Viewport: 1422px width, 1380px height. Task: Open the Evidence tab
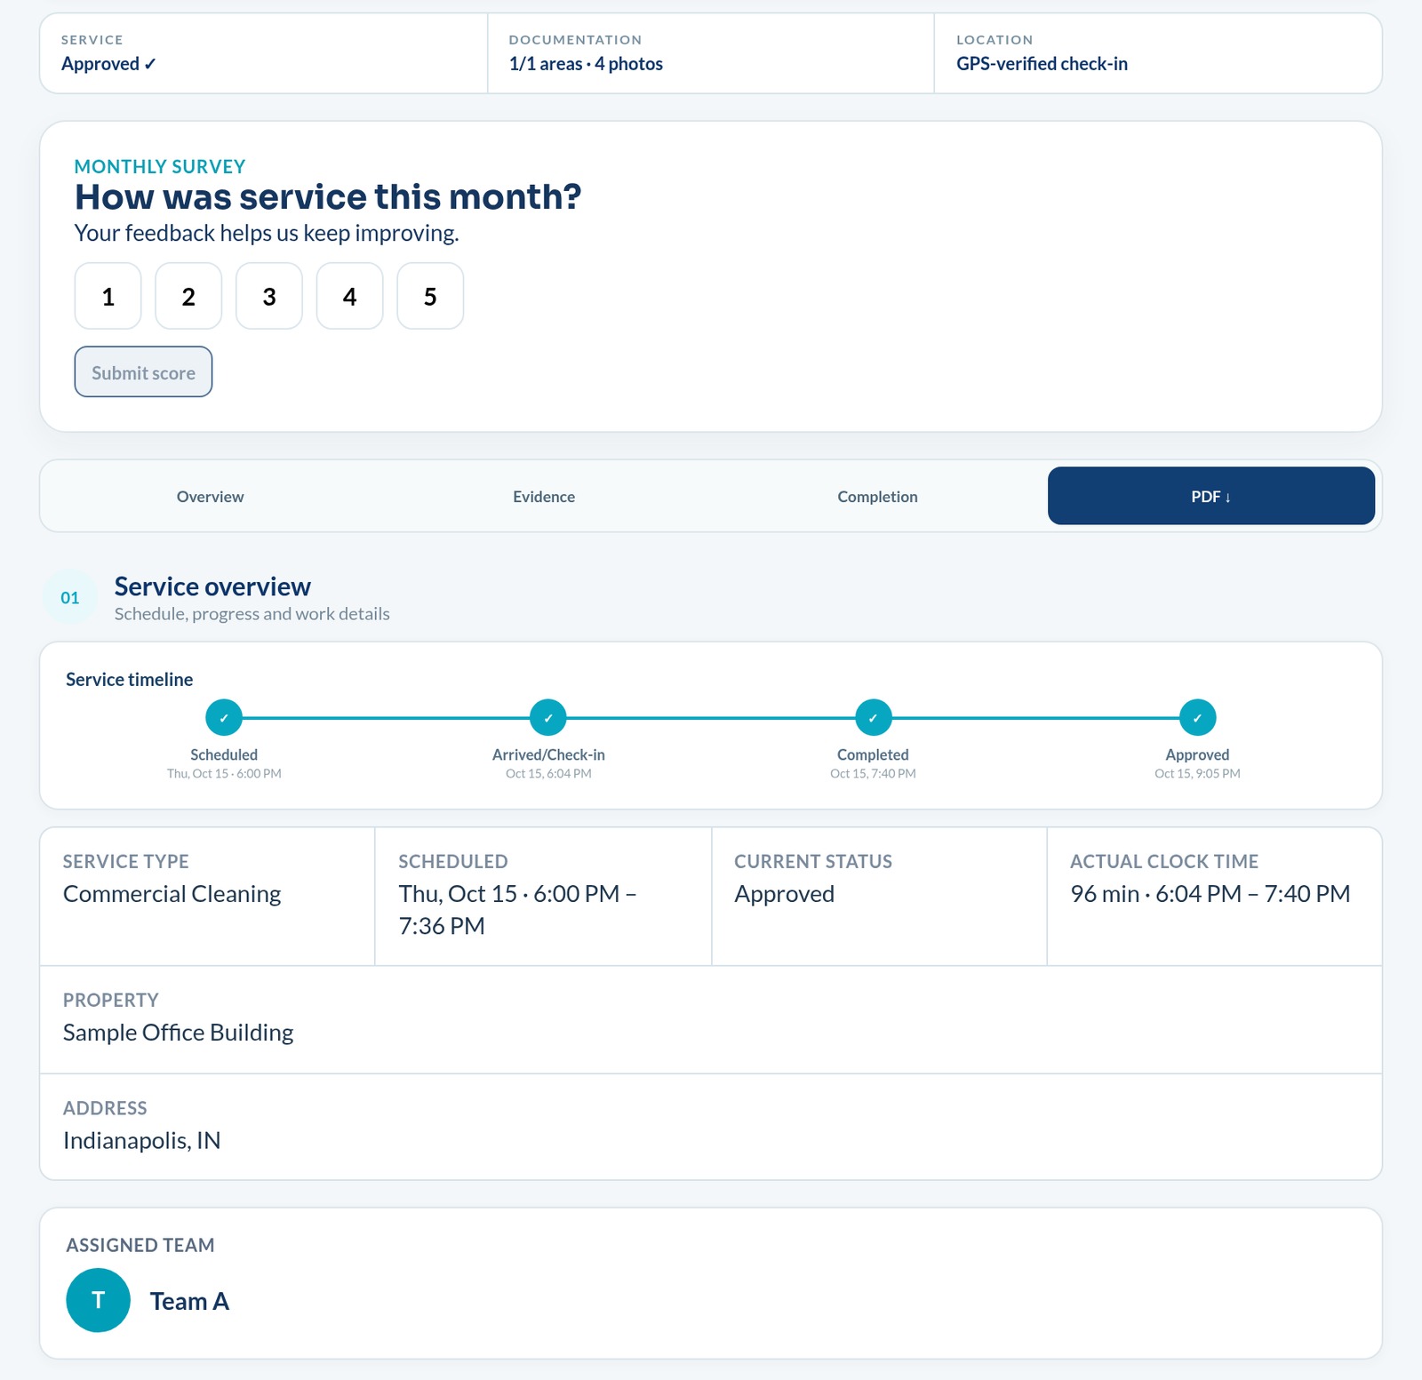tap(544, 496)
